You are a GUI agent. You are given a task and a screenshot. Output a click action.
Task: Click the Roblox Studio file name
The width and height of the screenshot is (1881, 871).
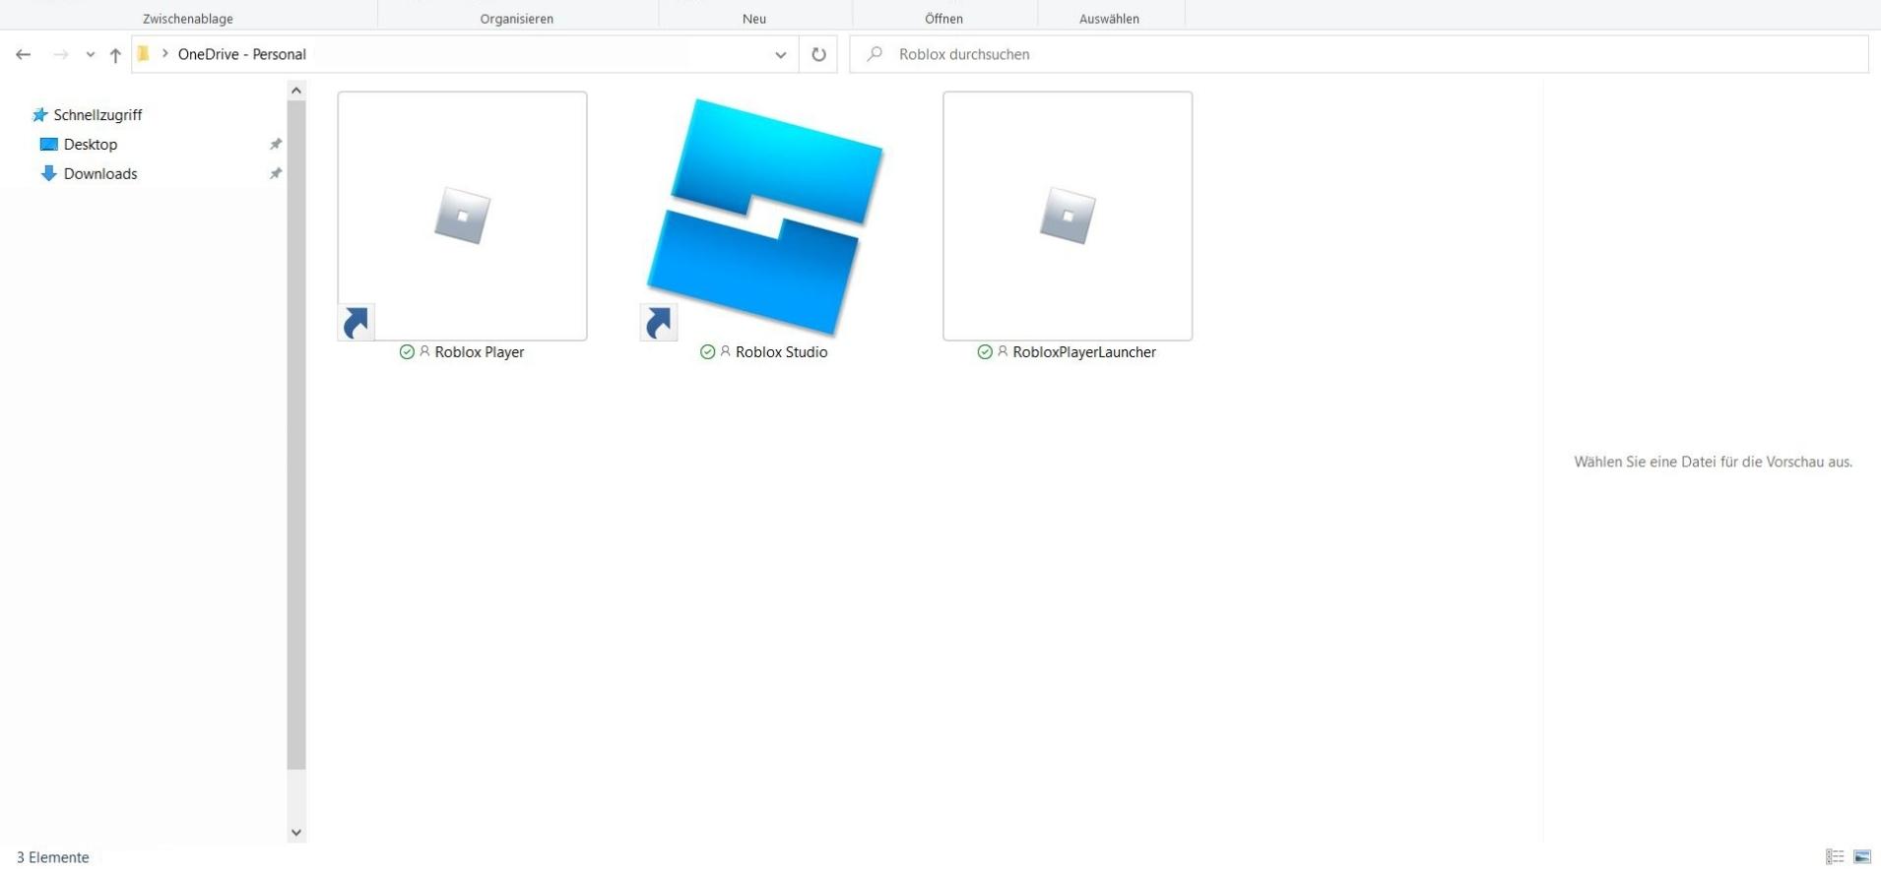click(x=781, y=352)
